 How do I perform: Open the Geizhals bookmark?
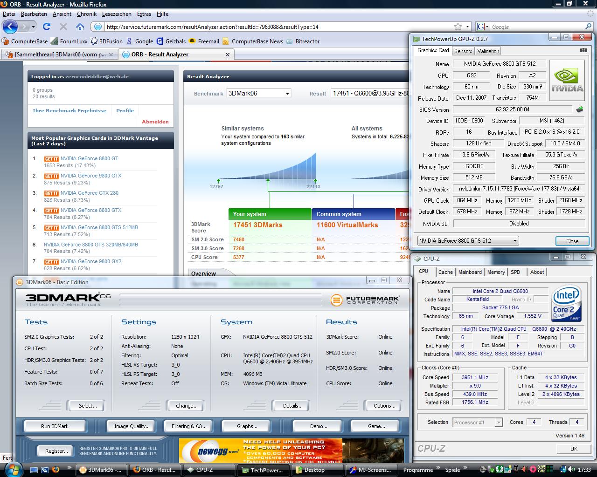171,41
